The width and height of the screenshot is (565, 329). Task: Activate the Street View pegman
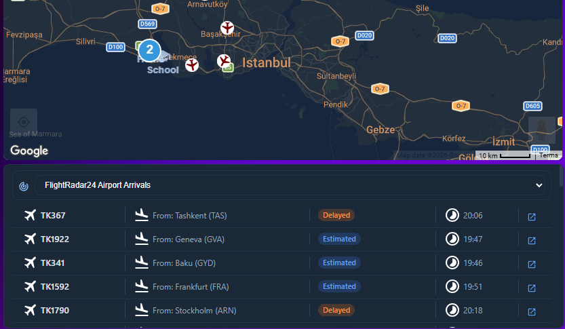[x=541, y=130]
